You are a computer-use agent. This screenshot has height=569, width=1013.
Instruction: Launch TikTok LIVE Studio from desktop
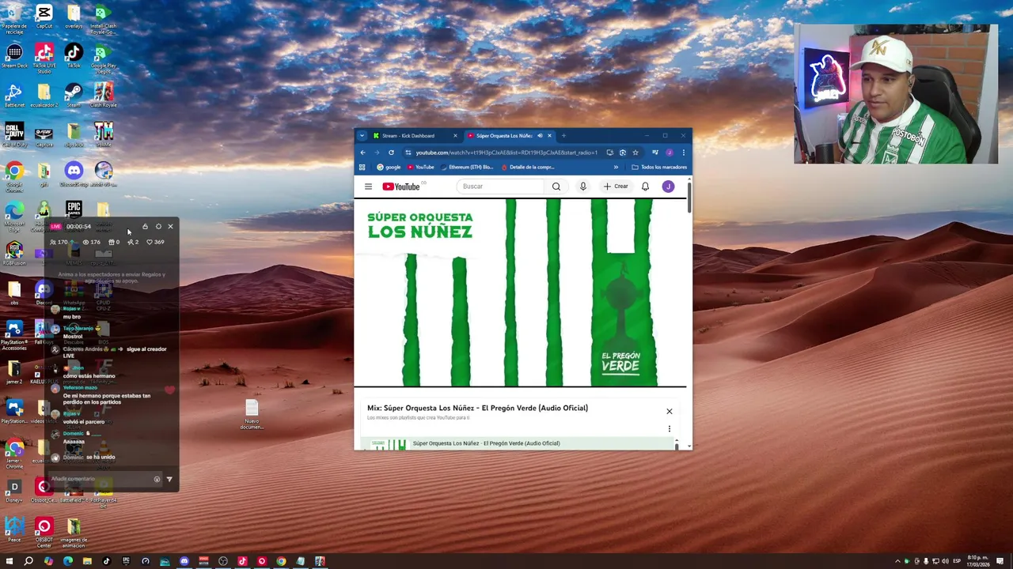click(x=44, y=58)
